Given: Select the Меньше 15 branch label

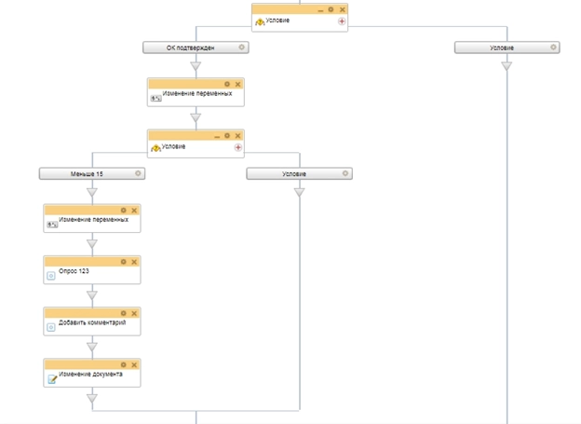Looking at the screenshot, I should 87,173.
